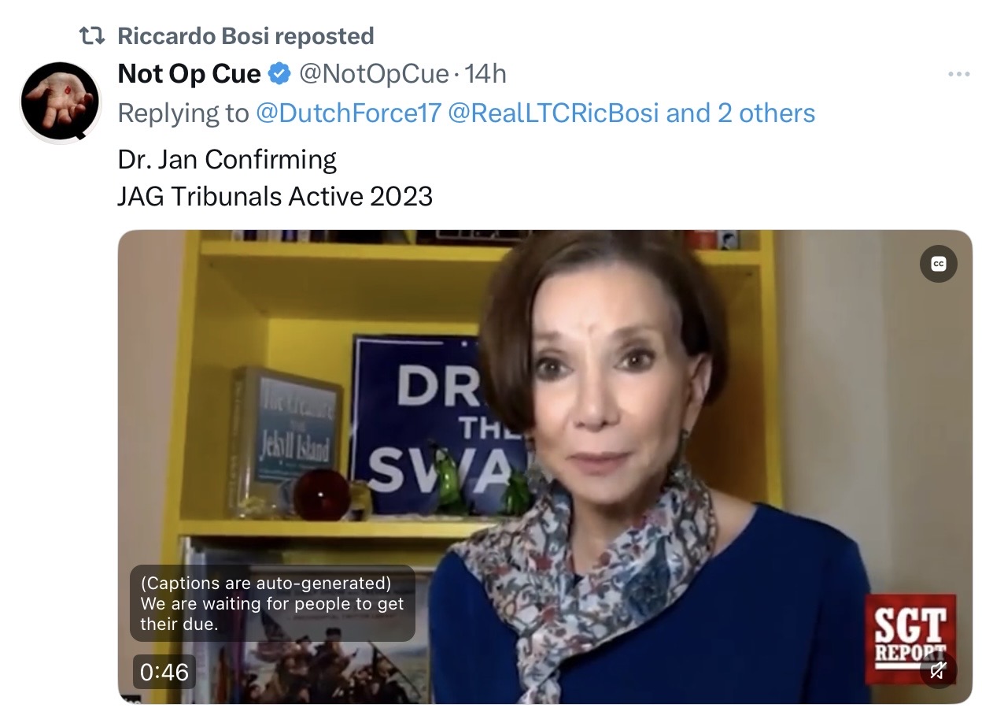Click the "Replying to" label
The image size is (982, 719).
tap(183, 113)
